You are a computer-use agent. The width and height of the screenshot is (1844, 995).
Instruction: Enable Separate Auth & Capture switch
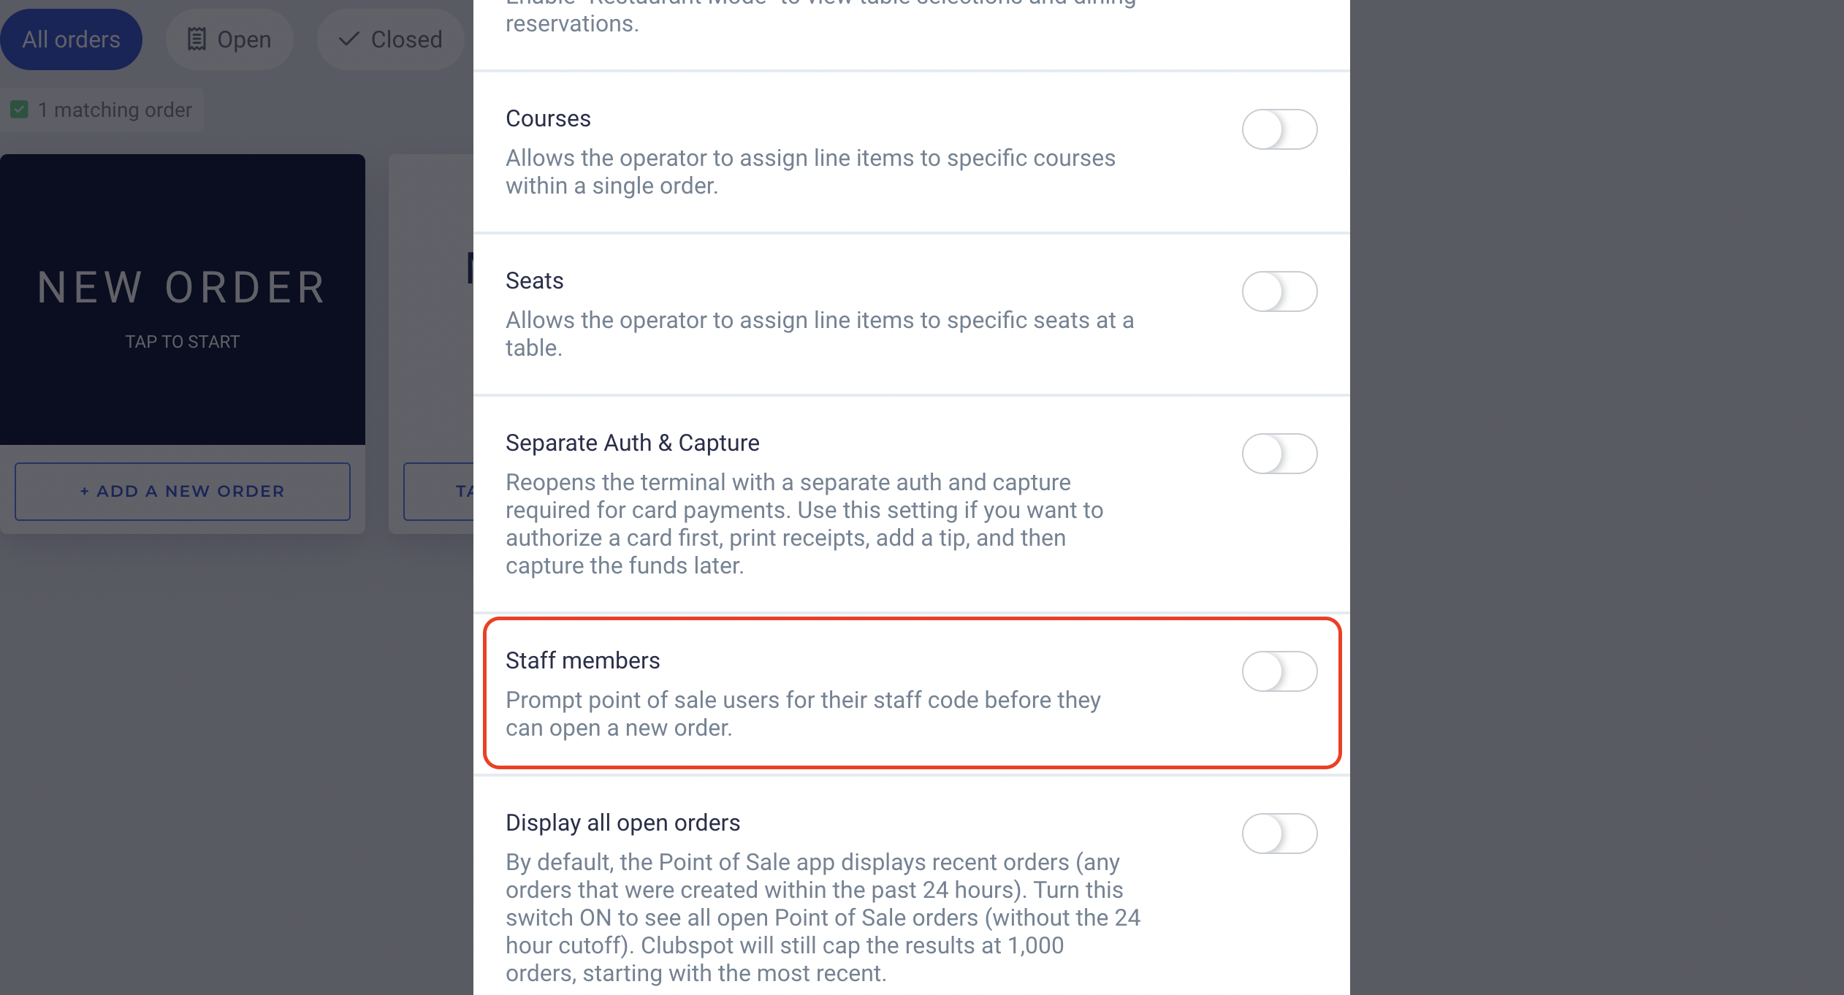click(x=1279, y=454)
